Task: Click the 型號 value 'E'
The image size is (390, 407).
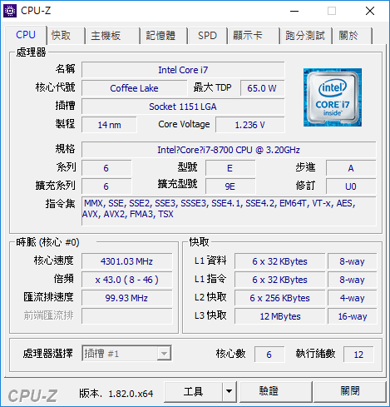Action: (230, 168)
